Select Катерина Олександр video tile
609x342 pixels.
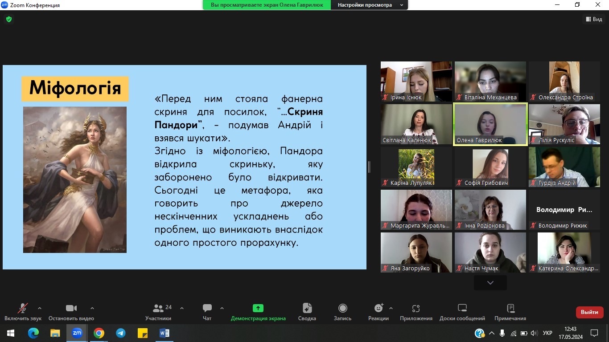pos(564,252)
